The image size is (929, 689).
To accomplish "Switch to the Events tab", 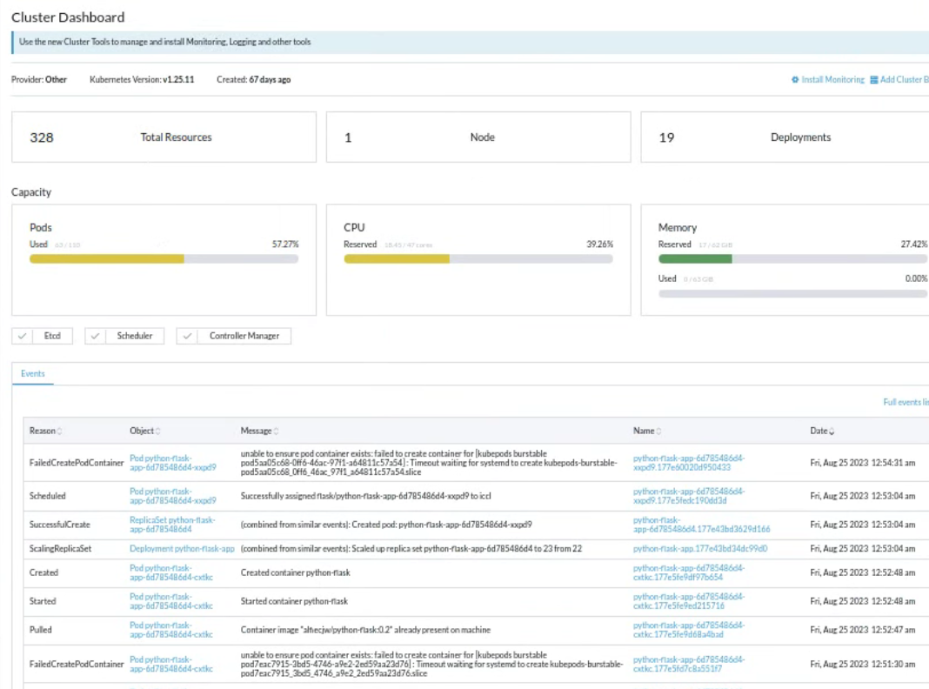I will (x=32, y=373).
